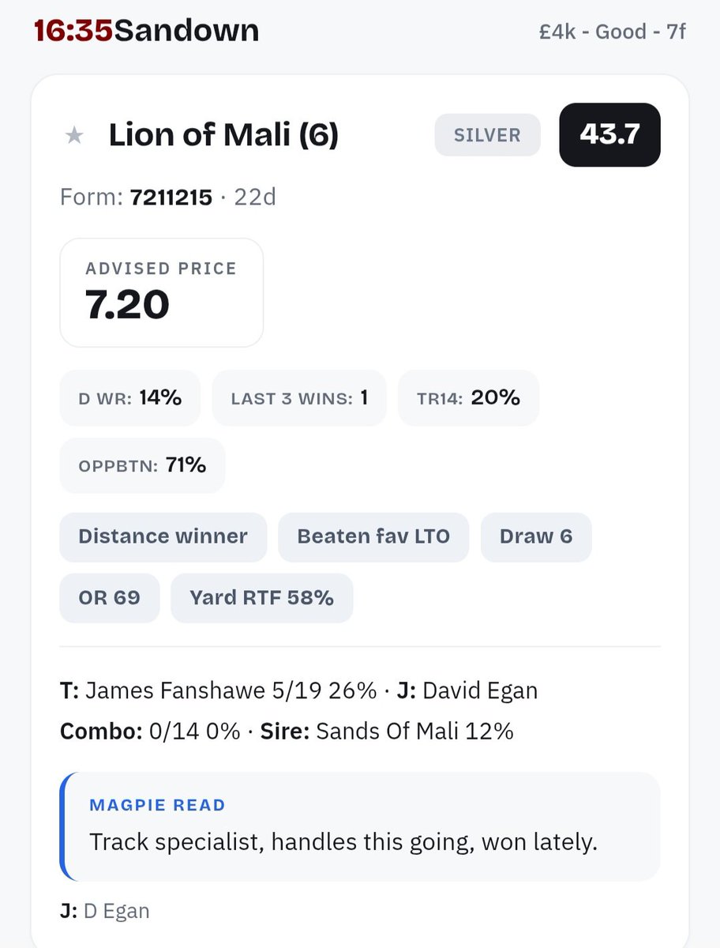Click the D WR 14% stat chip
Viewport: 720px width, 948px height.
pos(130,398)
